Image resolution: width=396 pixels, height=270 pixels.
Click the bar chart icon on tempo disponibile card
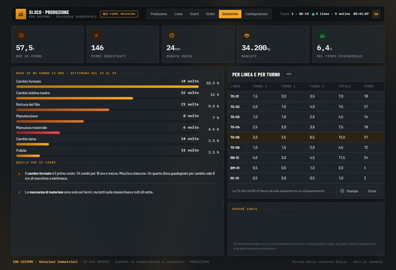coord(322,35)
